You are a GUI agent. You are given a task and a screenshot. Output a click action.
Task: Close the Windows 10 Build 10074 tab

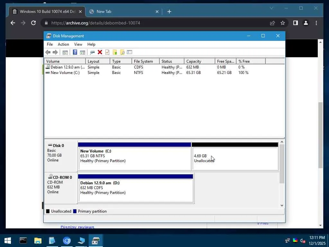(80, 12)
